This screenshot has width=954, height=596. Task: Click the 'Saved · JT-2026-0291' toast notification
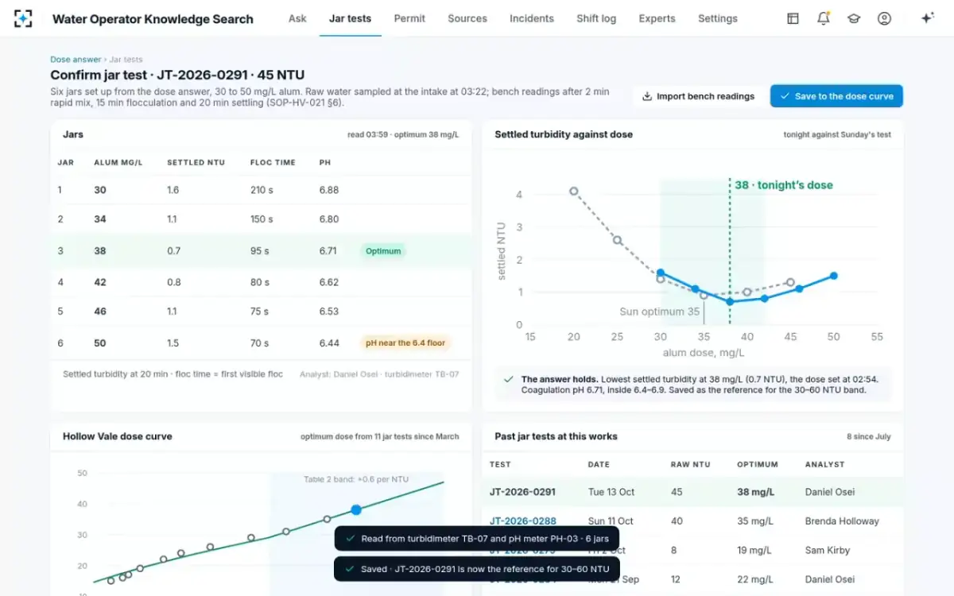click(476, 569)
